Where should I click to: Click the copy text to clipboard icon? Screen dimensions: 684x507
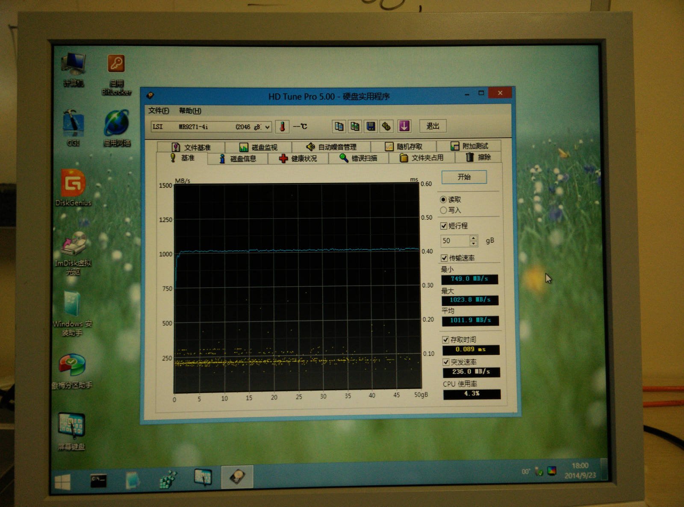point(339,126)
